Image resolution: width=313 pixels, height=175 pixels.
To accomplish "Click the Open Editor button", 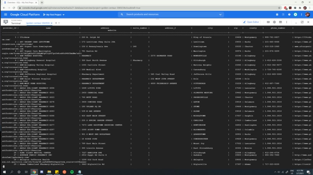I will [251, 22].
